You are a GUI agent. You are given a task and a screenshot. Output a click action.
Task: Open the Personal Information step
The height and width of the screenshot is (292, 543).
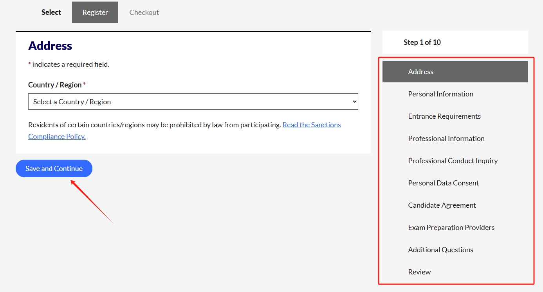[440, 94]
